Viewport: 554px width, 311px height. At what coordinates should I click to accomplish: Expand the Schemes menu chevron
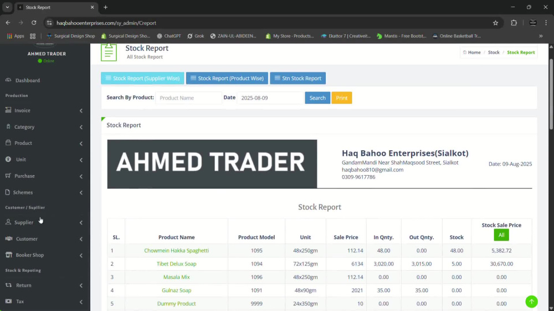pos(81,192)
